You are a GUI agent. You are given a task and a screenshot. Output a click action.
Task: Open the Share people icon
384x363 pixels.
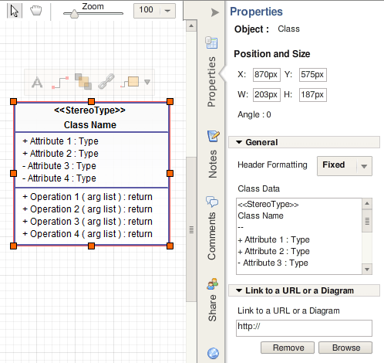point(212,283)
